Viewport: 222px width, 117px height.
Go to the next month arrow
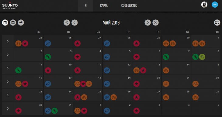[148, 22]
